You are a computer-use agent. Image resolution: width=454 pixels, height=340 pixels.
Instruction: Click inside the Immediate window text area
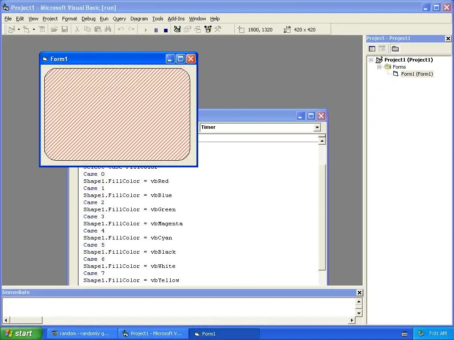179,307
